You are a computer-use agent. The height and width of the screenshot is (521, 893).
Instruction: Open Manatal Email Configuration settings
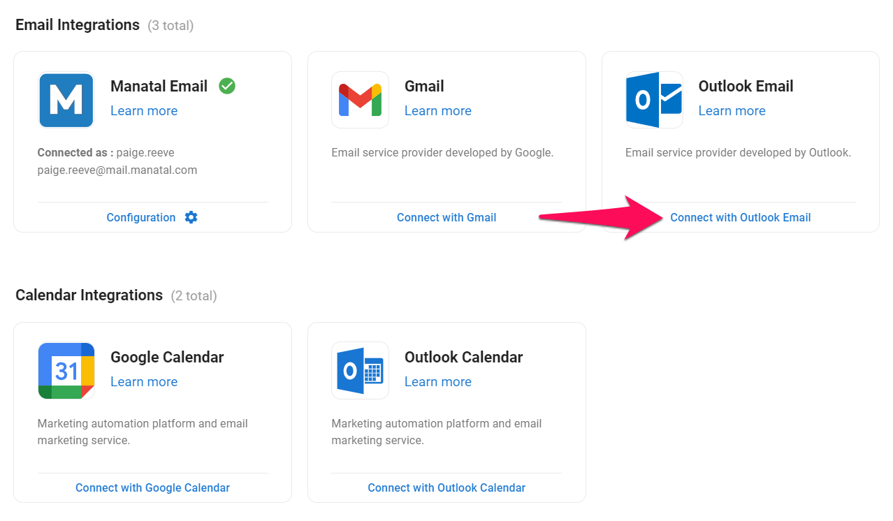(142, 217)
